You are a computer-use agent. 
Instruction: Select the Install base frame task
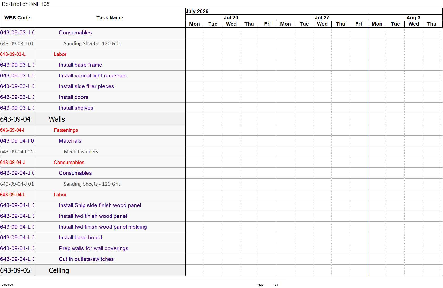point(80,65)
